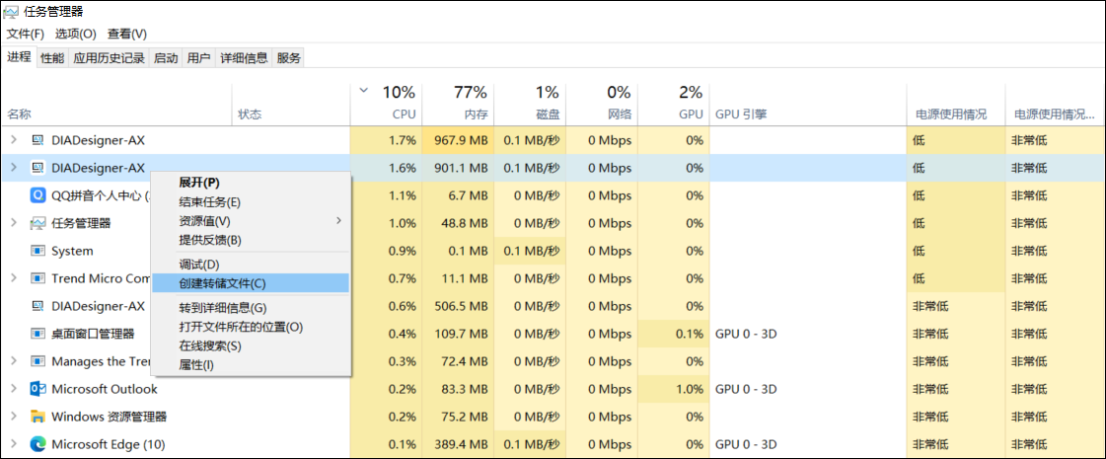
Task: Click the System process icon
Action: coord(38,251)
